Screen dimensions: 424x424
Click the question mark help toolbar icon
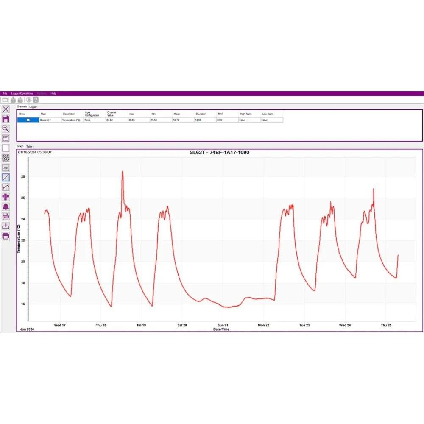point(36,100)
